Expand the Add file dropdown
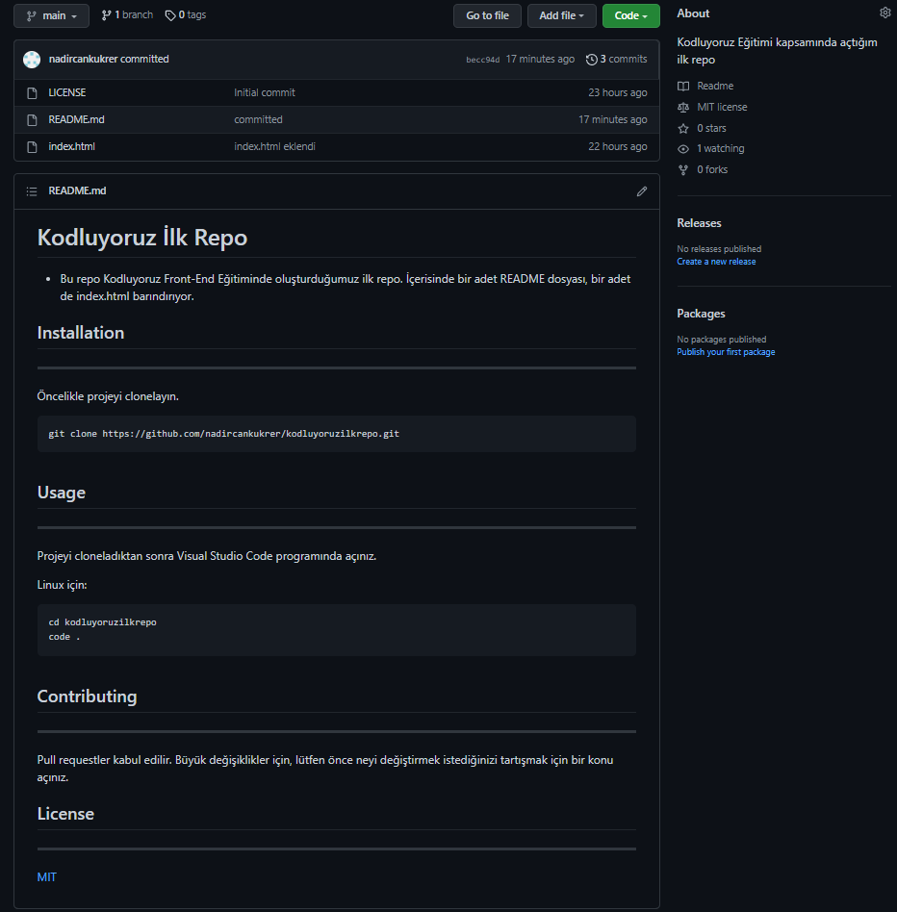Viewport: 897px width, 912px height. 561,15
